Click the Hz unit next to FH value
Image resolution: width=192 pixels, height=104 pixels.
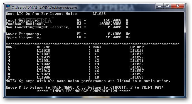pyautogui.click(x=128, y=37)
